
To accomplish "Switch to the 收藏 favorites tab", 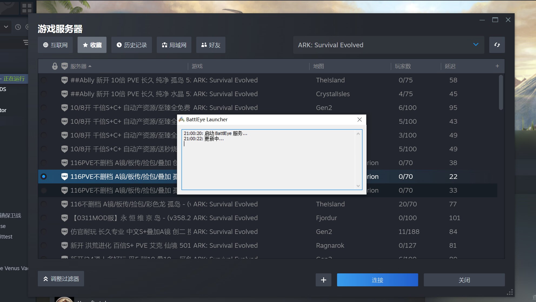I will click(92, 45).
